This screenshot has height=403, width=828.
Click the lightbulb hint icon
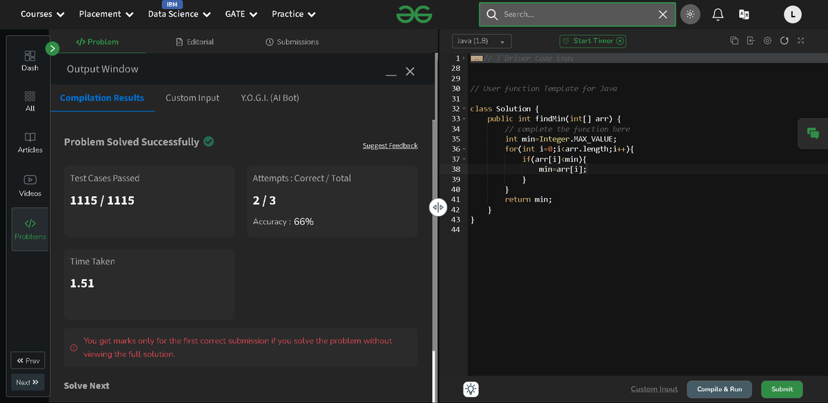coord(471,389)
